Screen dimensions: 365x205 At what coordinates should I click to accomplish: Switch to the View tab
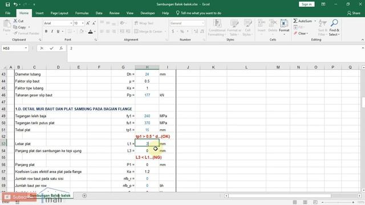point(130,13)
